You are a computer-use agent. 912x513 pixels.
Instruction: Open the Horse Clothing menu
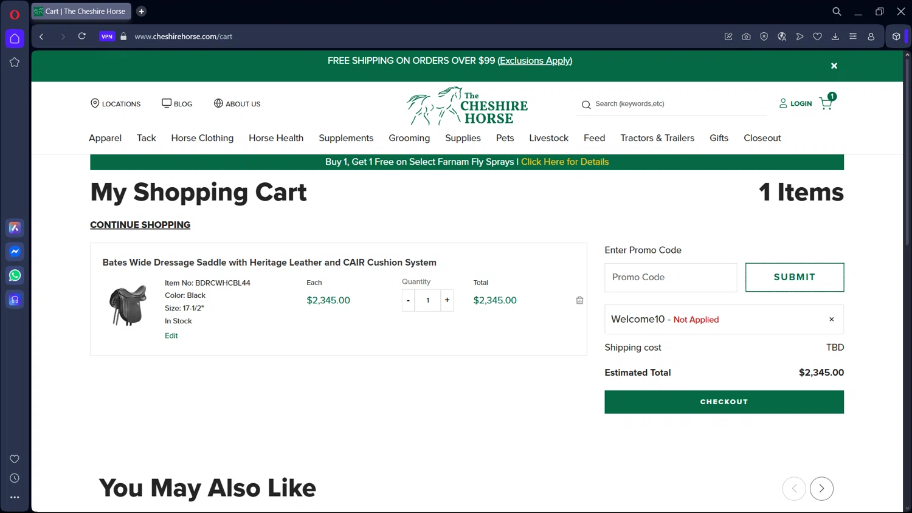[x=202, y=138]
